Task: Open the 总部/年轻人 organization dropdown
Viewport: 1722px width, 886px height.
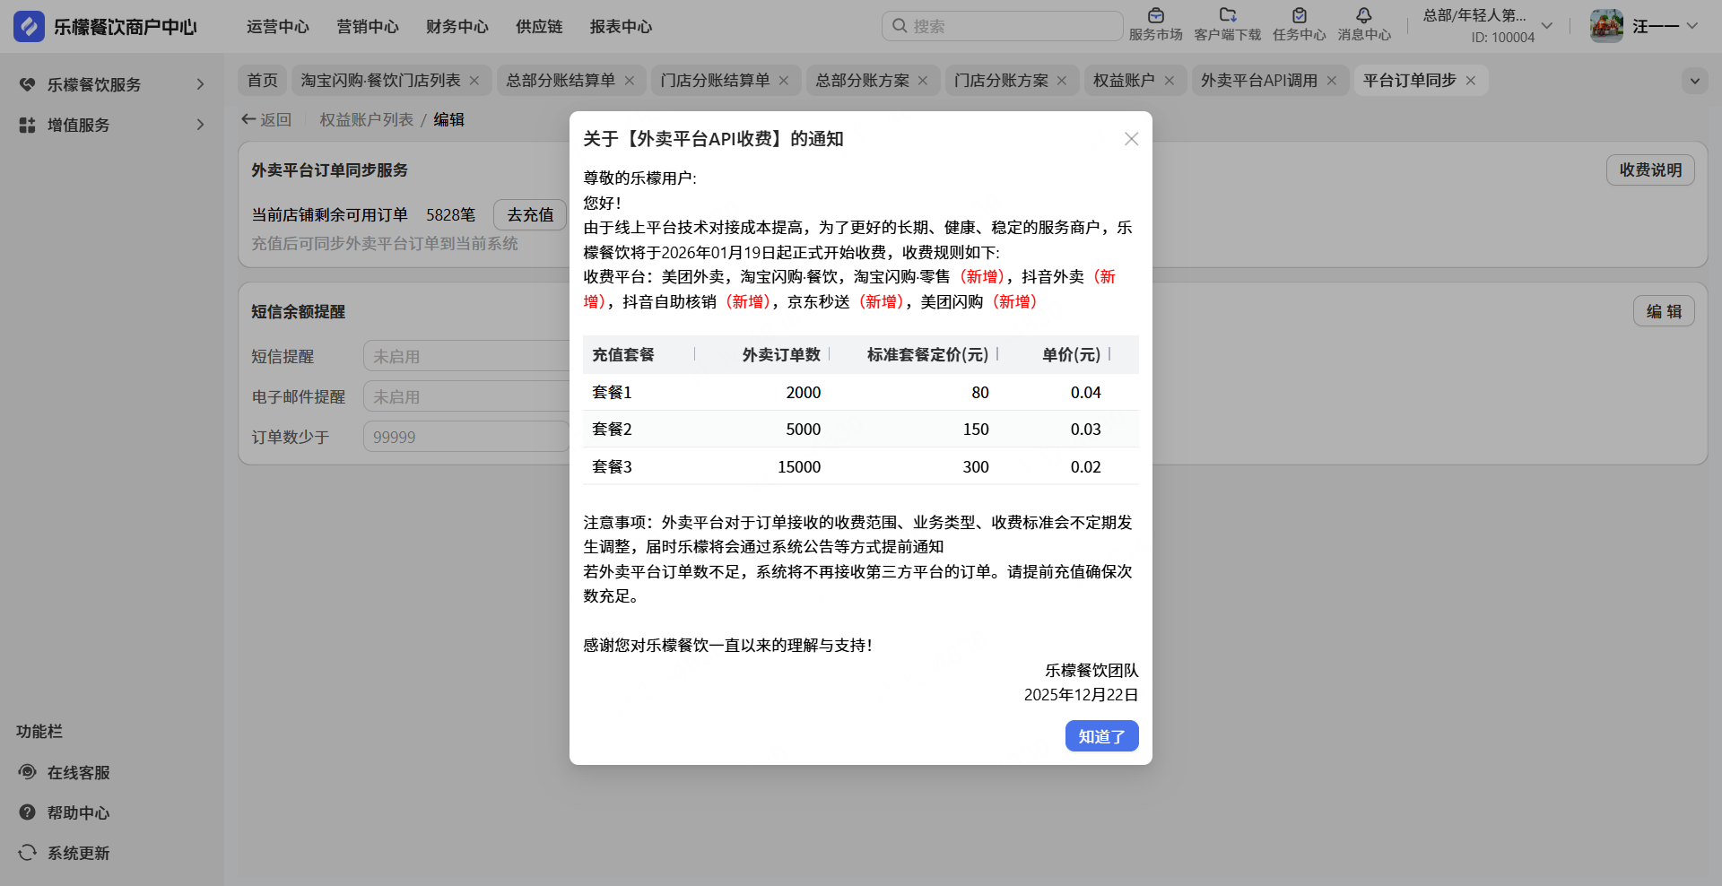Action: tap(1546, 26)
